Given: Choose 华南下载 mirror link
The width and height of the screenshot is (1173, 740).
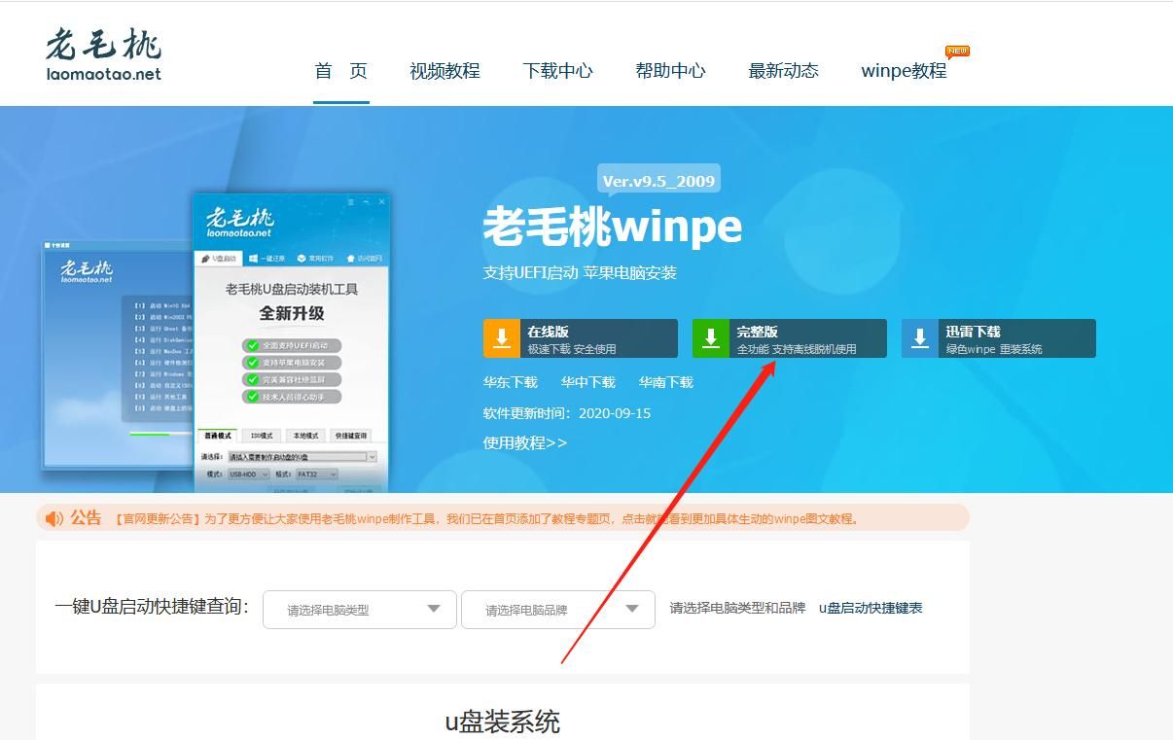Looking at the screenshot, I should click(666, 382).
